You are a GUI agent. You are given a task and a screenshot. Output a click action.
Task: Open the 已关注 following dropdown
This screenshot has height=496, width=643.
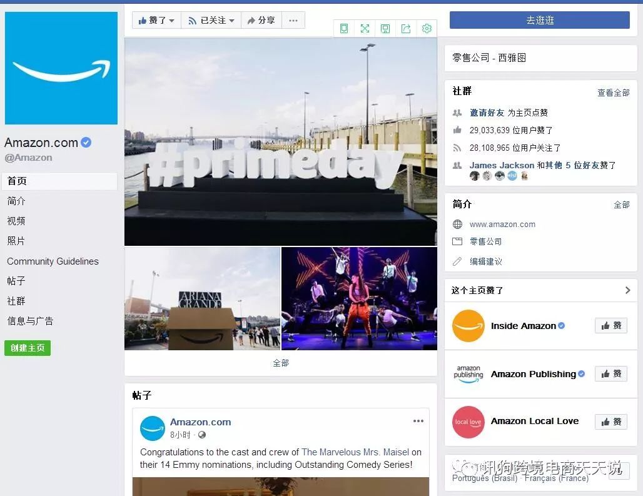[x=211, y=20]
